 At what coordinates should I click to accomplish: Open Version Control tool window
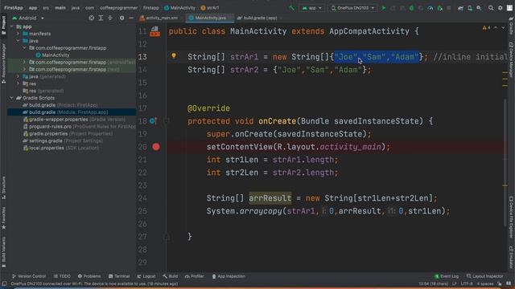(x=29, y=276)
